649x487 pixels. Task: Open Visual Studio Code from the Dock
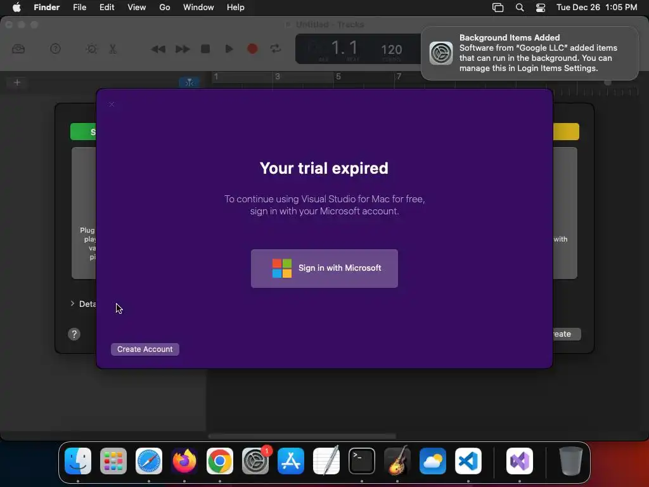click(x=468, y=461)
